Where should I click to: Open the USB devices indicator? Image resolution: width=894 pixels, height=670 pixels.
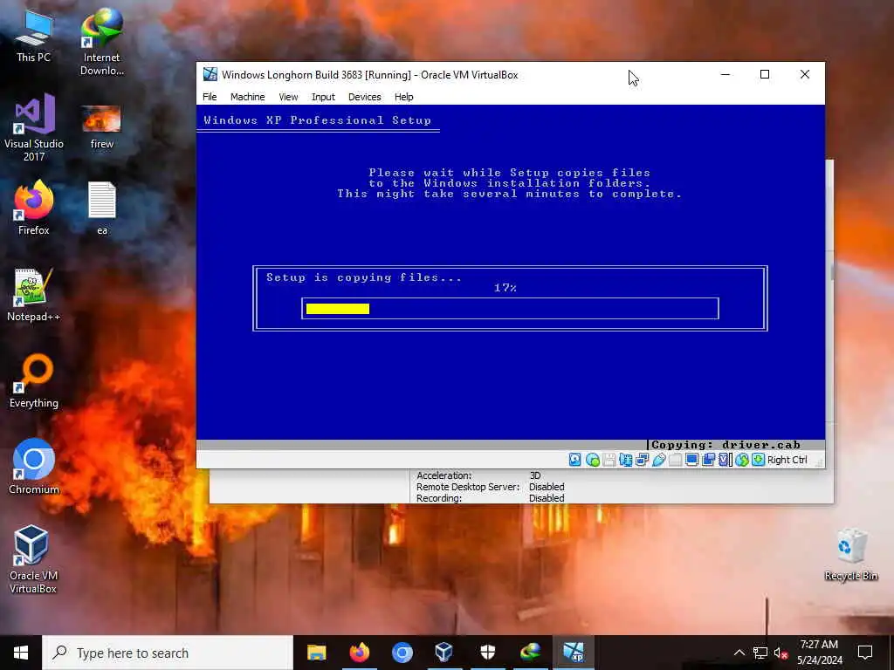[658, 460]
